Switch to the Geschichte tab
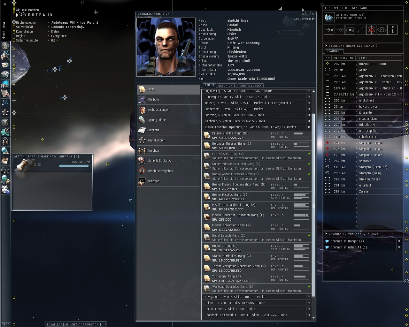The height and width of the screenshot is (327, 409). (x=227, y=86)
